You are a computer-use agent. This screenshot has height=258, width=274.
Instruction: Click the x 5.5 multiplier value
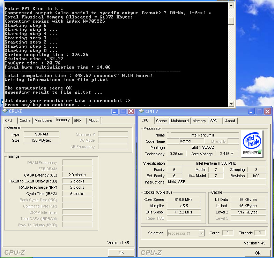pos(184,206)
